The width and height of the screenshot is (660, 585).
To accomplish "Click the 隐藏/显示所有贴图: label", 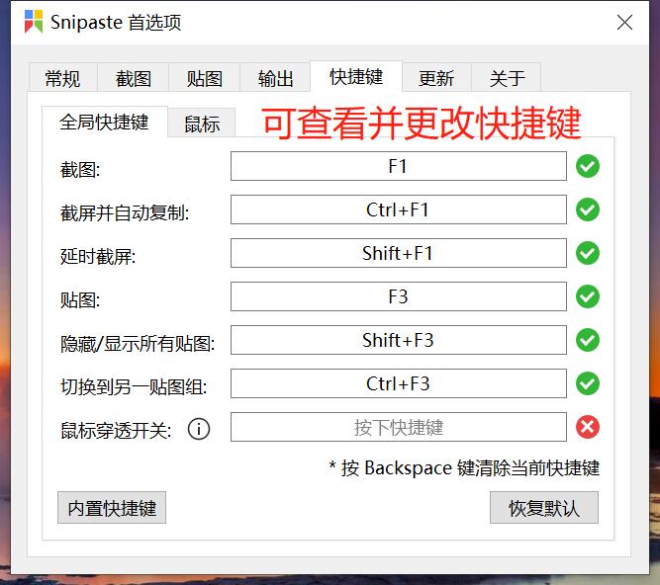I will [x=138, y=343].
